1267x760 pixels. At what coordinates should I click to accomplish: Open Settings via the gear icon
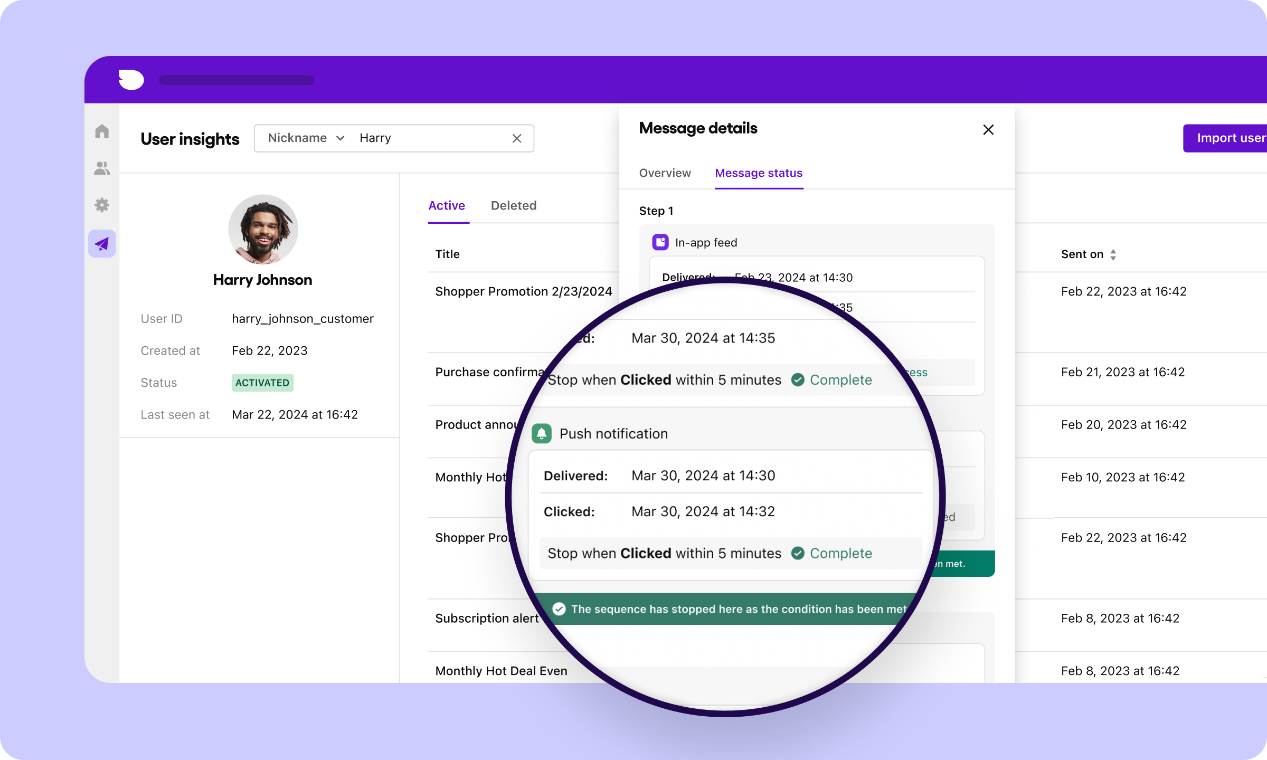coord(102,205)
